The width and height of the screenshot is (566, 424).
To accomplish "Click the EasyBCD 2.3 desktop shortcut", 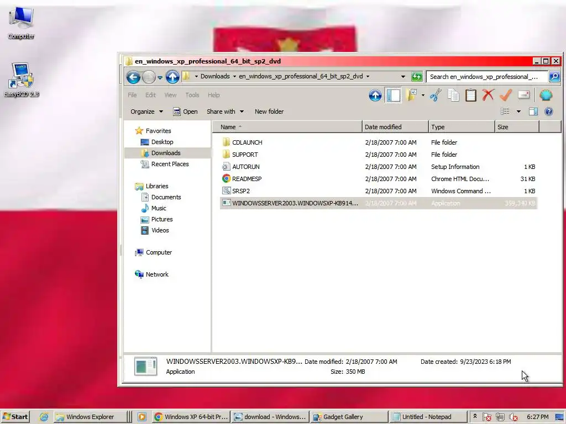I will [x=22, y=80].
